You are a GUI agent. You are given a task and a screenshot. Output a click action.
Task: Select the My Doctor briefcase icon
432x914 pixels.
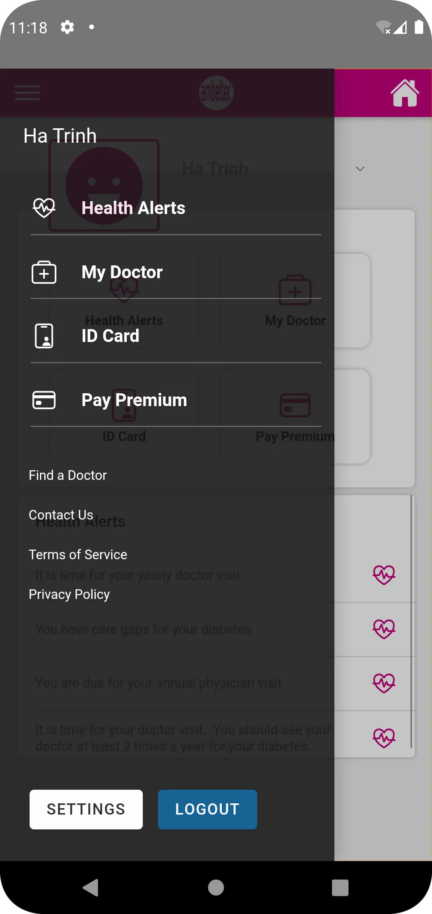click(44, 272)
